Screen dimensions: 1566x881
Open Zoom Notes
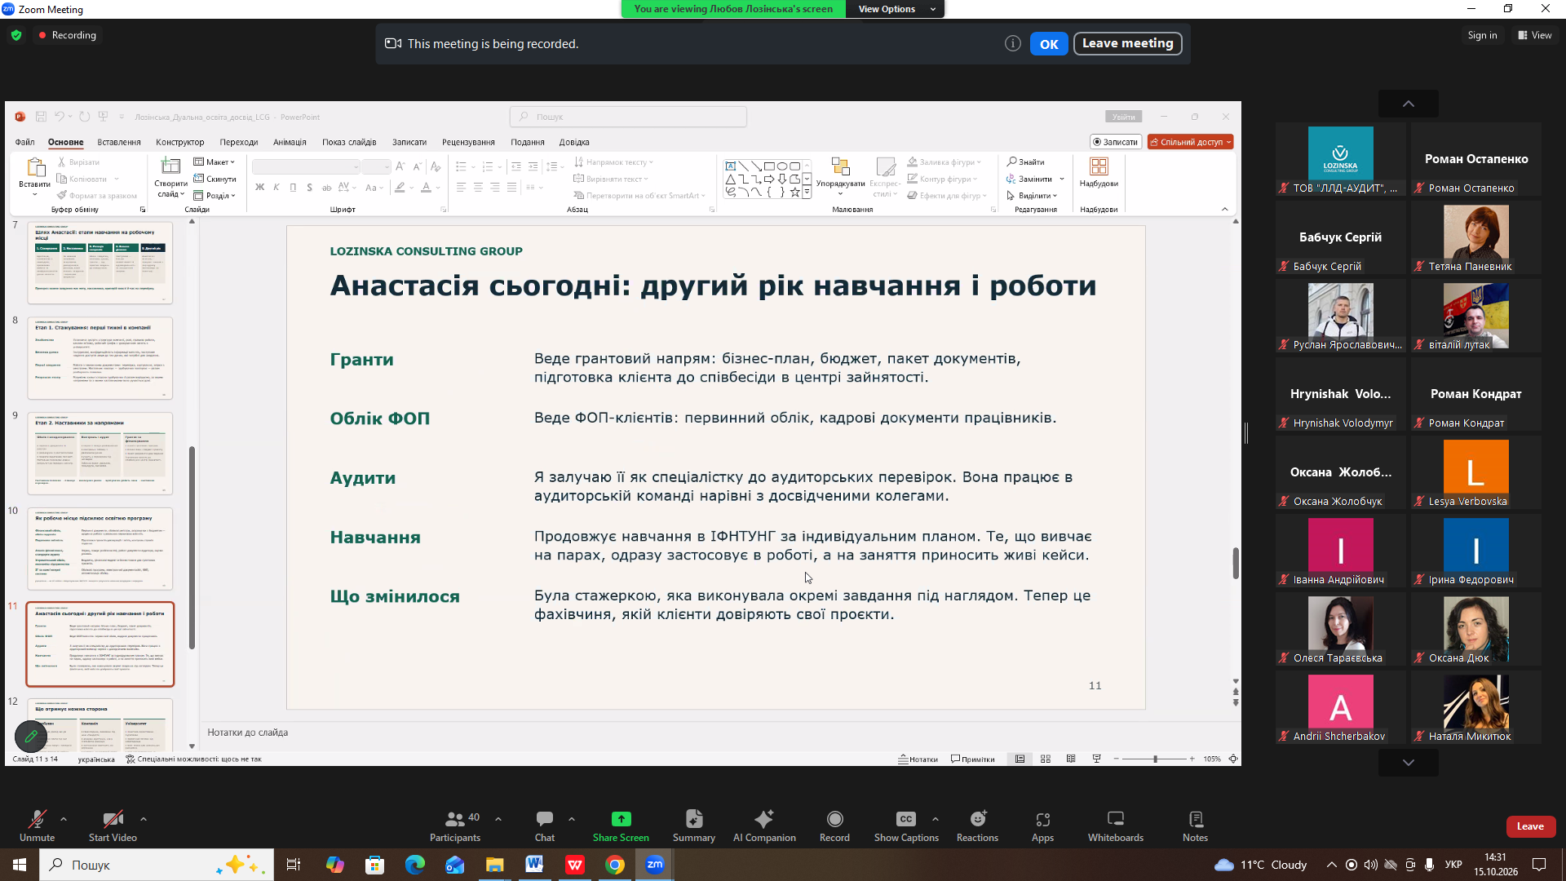pyautogui.click(x=1195, y=826)
